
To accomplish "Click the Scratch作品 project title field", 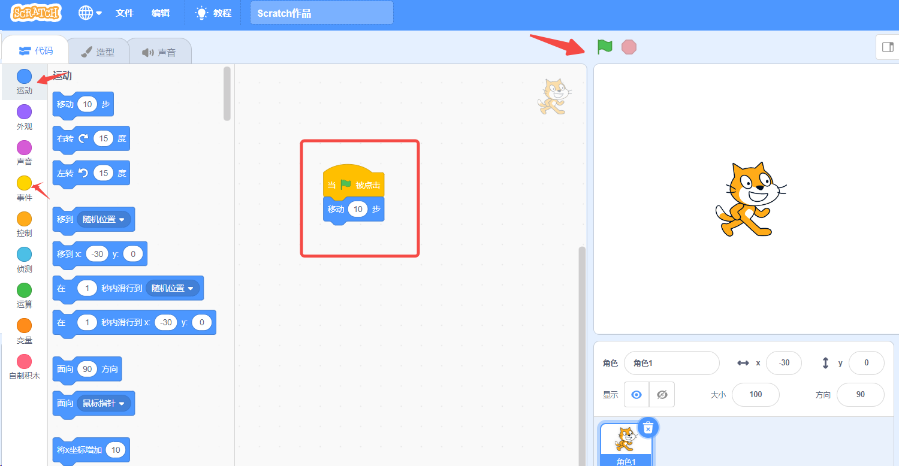I will (x=322, y=13).
